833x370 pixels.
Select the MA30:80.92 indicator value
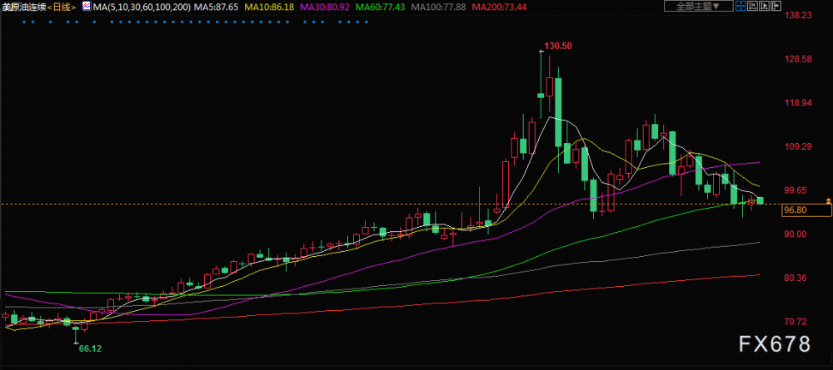coord(325,7)
